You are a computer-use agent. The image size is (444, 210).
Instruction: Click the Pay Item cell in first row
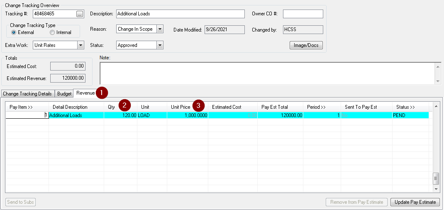27,115
